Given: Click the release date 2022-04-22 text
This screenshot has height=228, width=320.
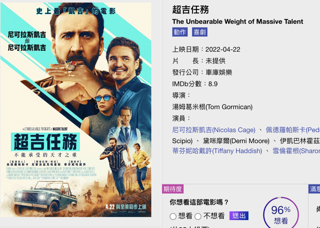Looking at the screenshot, I should [222, 50].
